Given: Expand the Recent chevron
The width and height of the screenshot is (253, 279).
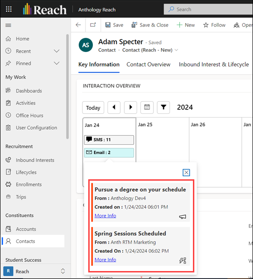Looking at the screenshot, I should [56, 51].
